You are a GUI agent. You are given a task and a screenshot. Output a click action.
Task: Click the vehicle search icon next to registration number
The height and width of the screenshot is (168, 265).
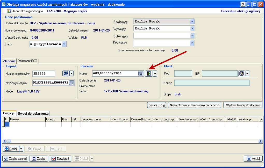point(66,73)
